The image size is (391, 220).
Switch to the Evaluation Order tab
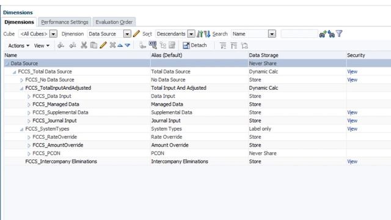click(x=114, y=22)
